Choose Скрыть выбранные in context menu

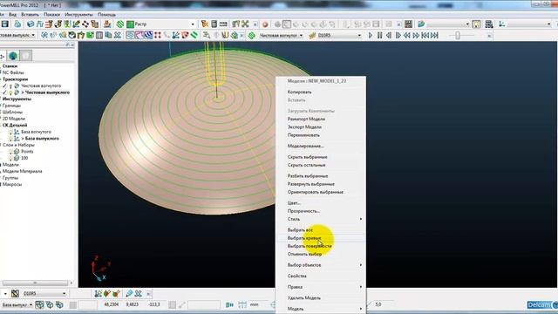[308, 157]
